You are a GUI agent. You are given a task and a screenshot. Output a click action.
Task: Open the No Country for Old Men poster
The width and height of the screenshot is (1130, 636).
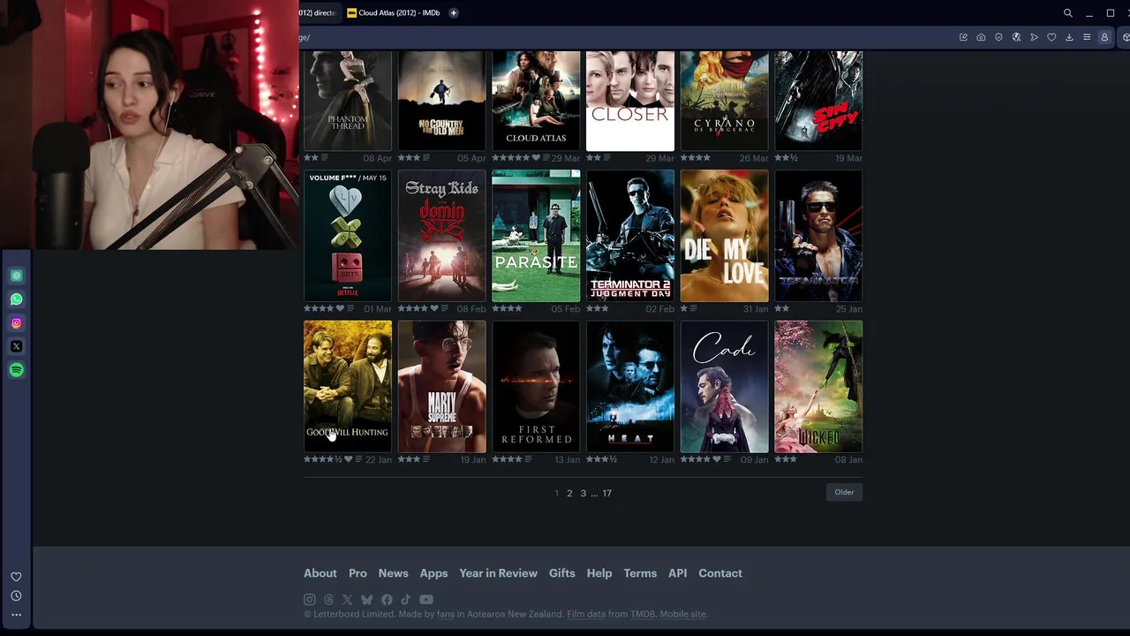(x=442, y=101)
